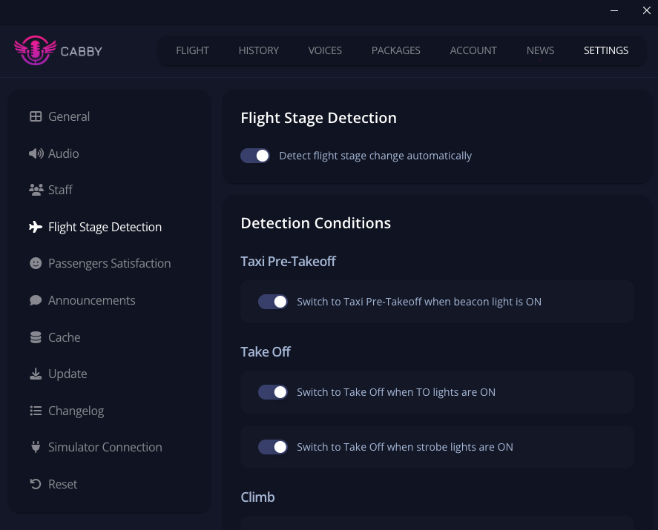Click the Cabby microphone logo icon
Screen dimensions: 658x530
coord(35,50)
